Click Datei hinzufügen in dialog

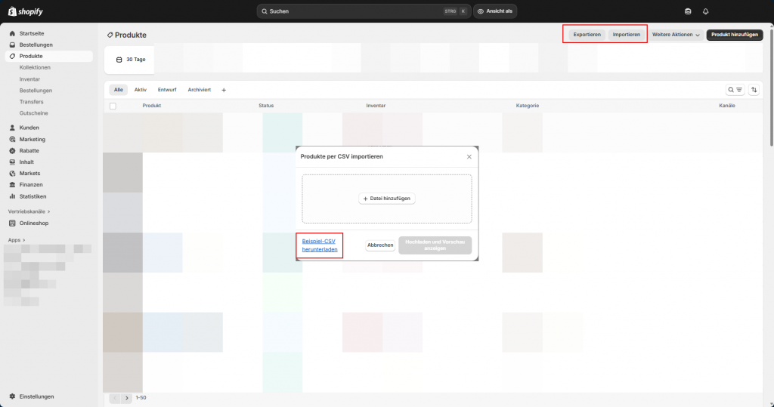pyautogui.click(x=386, y=199)
